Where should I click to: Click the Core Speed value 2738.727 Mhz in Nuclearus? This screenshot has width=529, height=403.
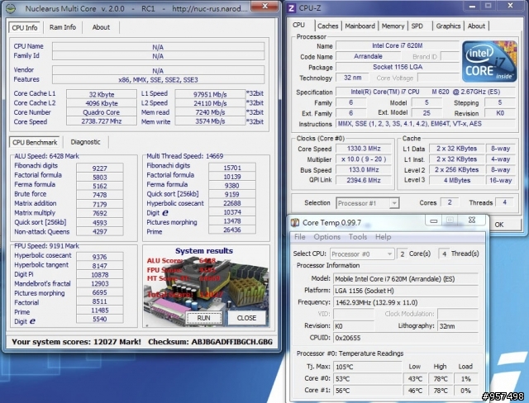click(x=102, y=121)
